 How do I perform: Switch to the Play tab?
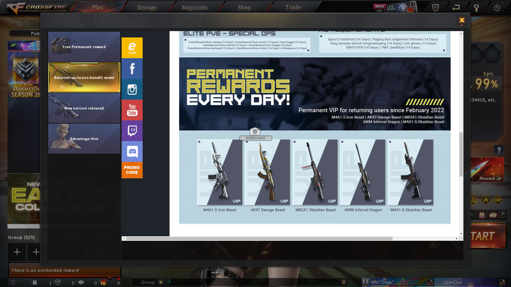click(97, 7)
